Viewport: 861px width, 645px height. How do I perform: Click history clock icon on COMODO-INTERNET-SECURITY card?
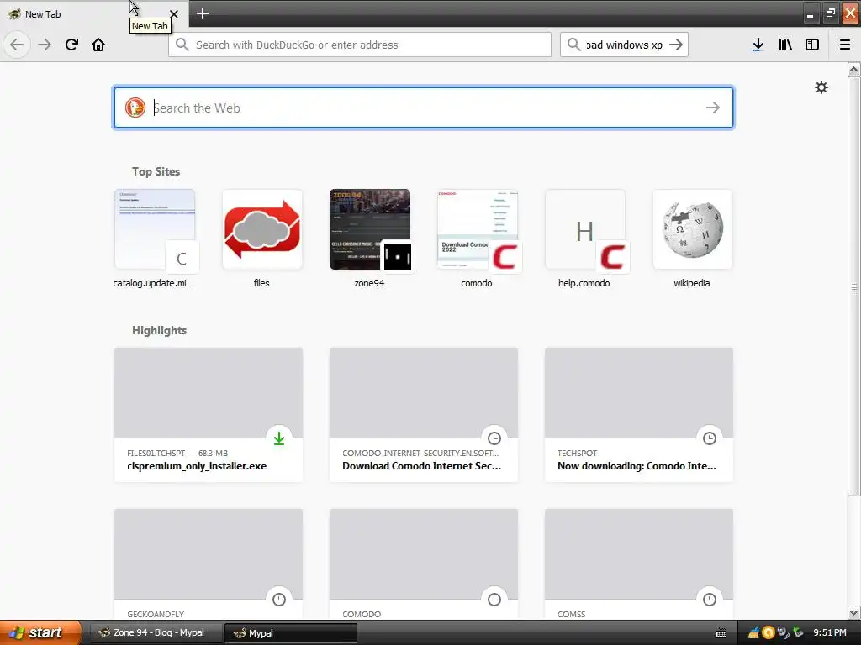pyautogui.click(x=494, y=438)
